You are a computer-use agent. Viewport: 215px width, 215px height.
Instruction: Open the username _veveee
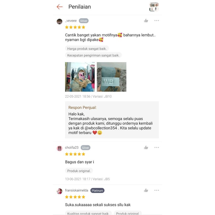point(71,21)
